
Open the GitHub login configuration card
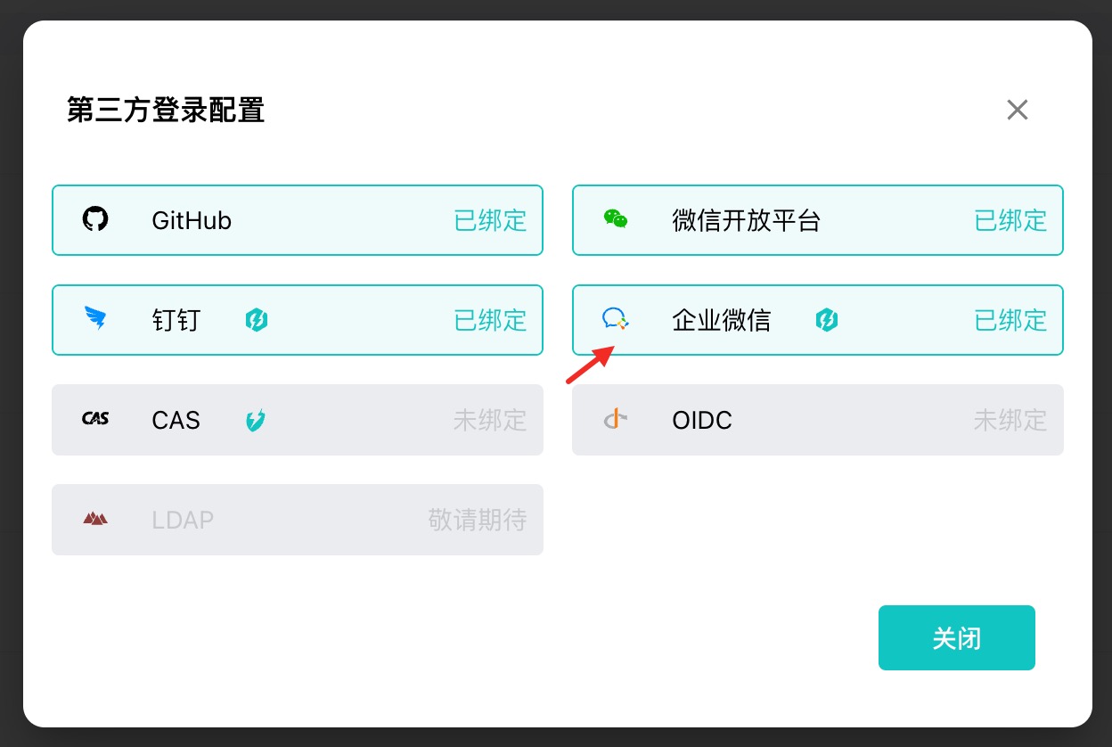pos(298,220)
